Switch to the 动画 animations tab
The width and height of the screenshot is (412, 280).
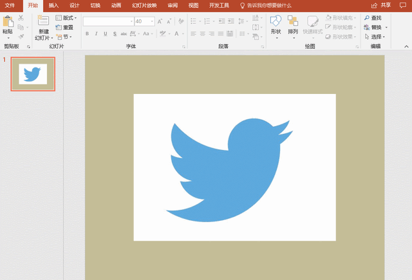coord(116,6)
